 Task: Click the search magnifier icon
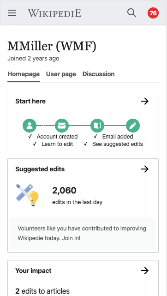[x=132, y=13]
